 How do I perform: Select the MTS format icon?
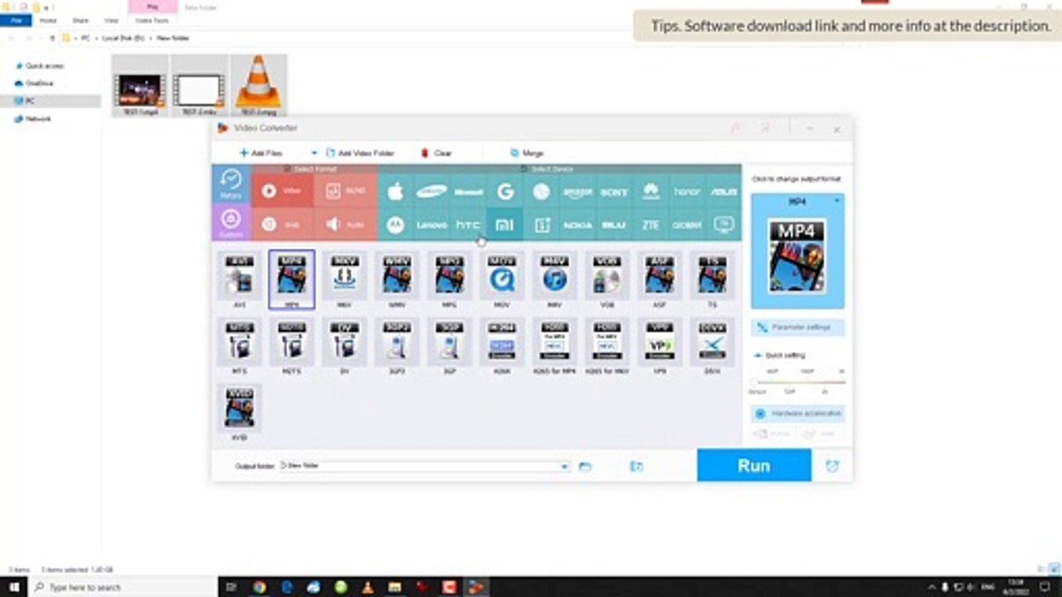tap(239, 342)
